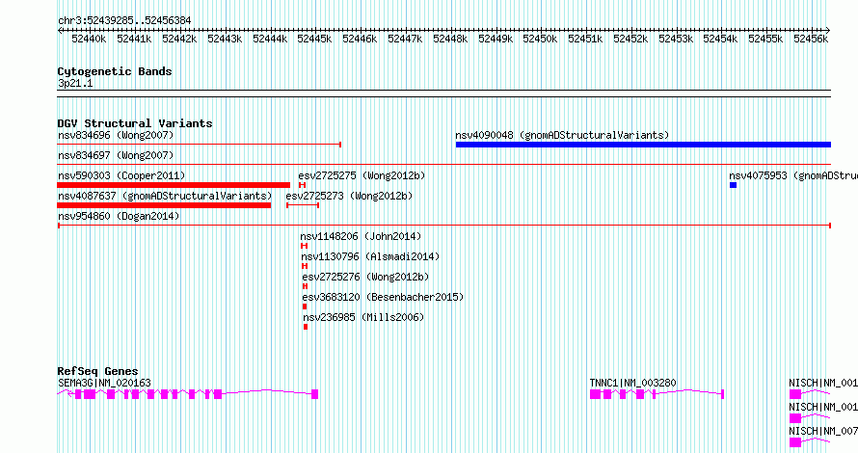Select the esv2725275 (Wong2012b) label
This screenshot has width=858, height=453.
362,175
